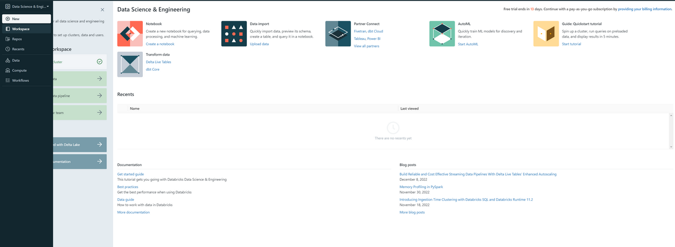The width and height of the screenshot is (675, 247).
Task: Click providing your billing information link
Action: [645, 10]
